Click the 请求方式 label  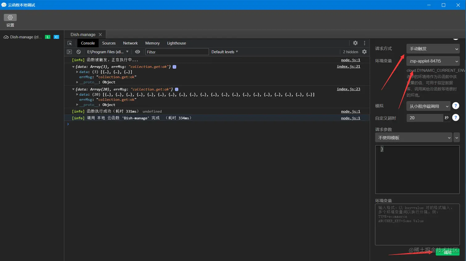[x=383, y=48]
